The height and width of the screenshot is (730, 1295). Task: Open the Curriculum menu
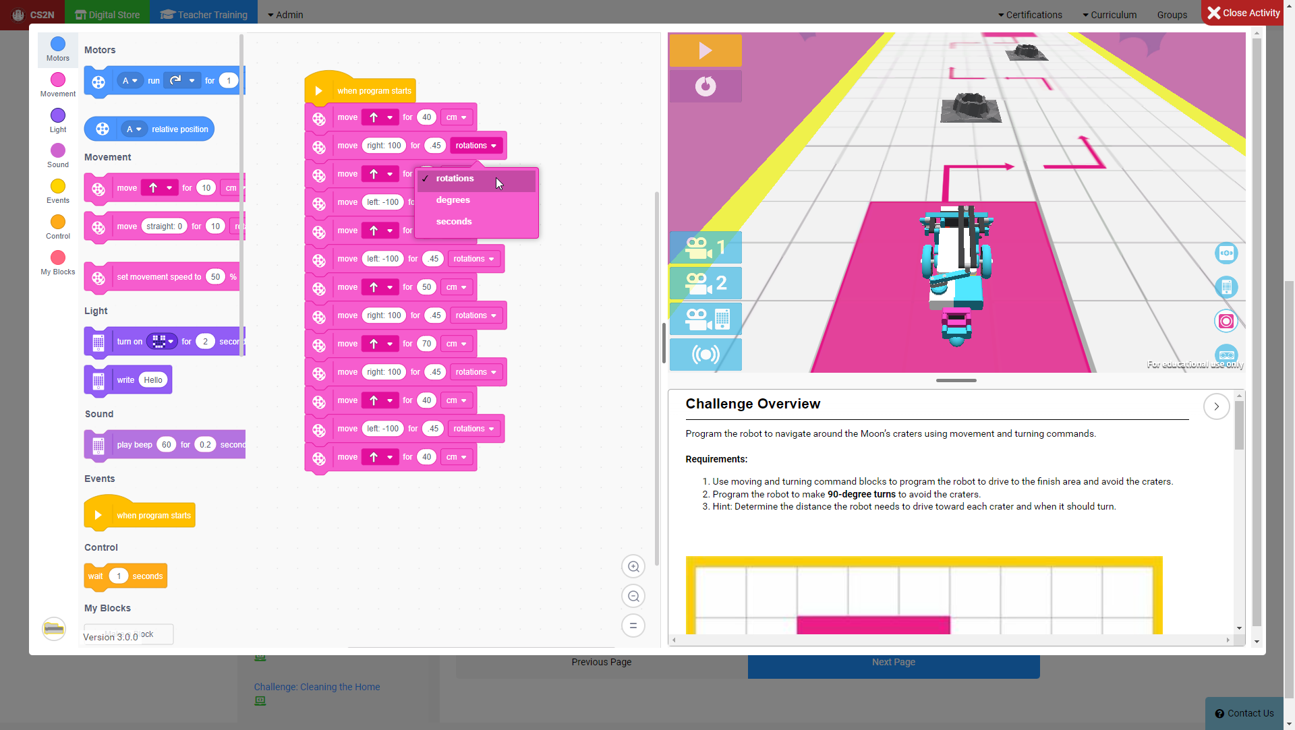pyautogui.click(x=1110, y=15)
